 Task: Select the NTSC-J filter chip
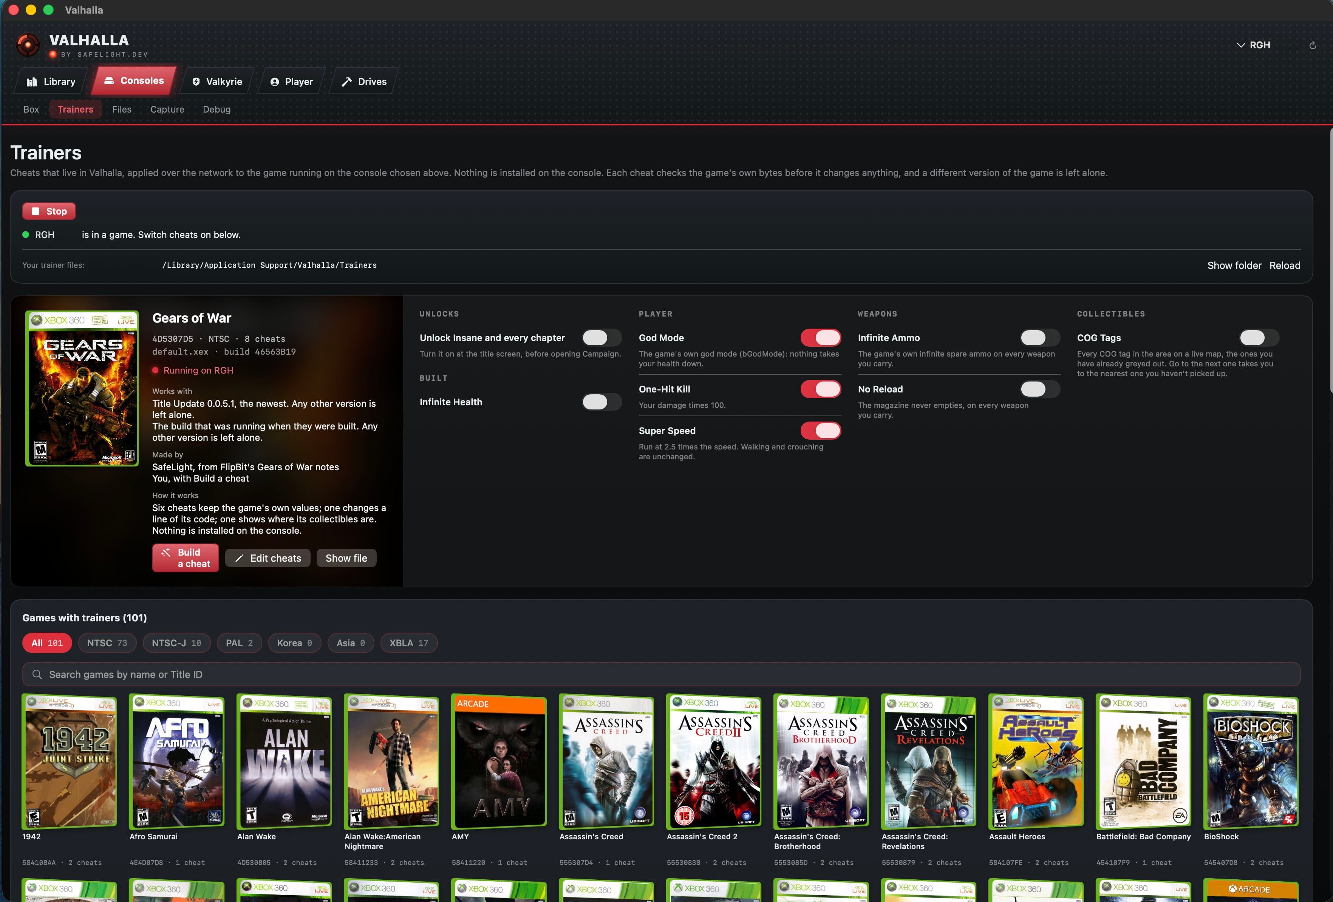tap(176, 643)
